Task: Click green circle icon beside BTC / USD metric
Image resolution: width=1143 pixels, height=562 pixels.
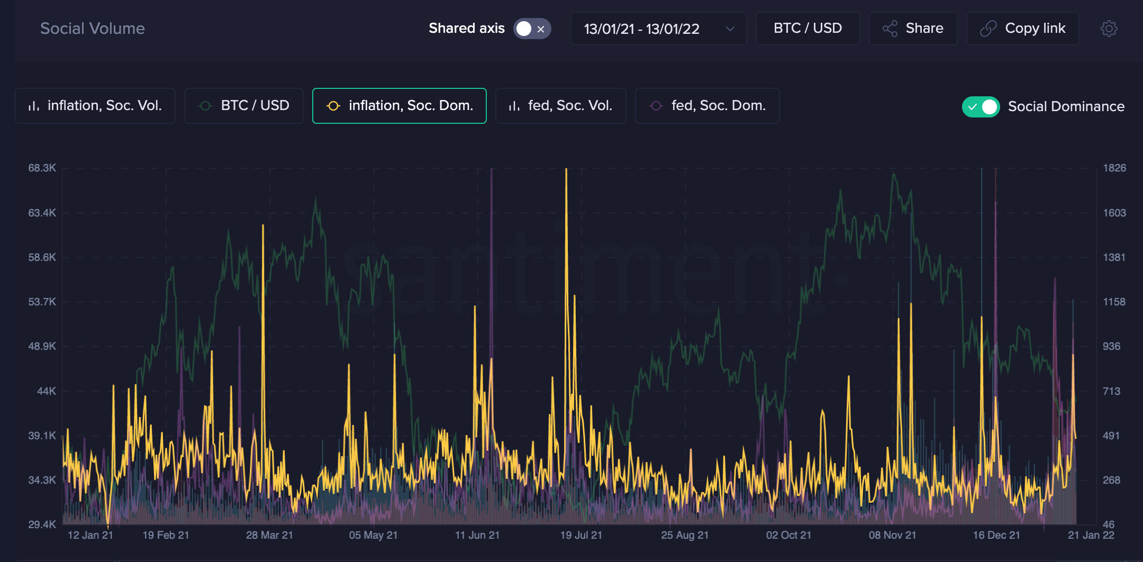Action: pos(205,106)
